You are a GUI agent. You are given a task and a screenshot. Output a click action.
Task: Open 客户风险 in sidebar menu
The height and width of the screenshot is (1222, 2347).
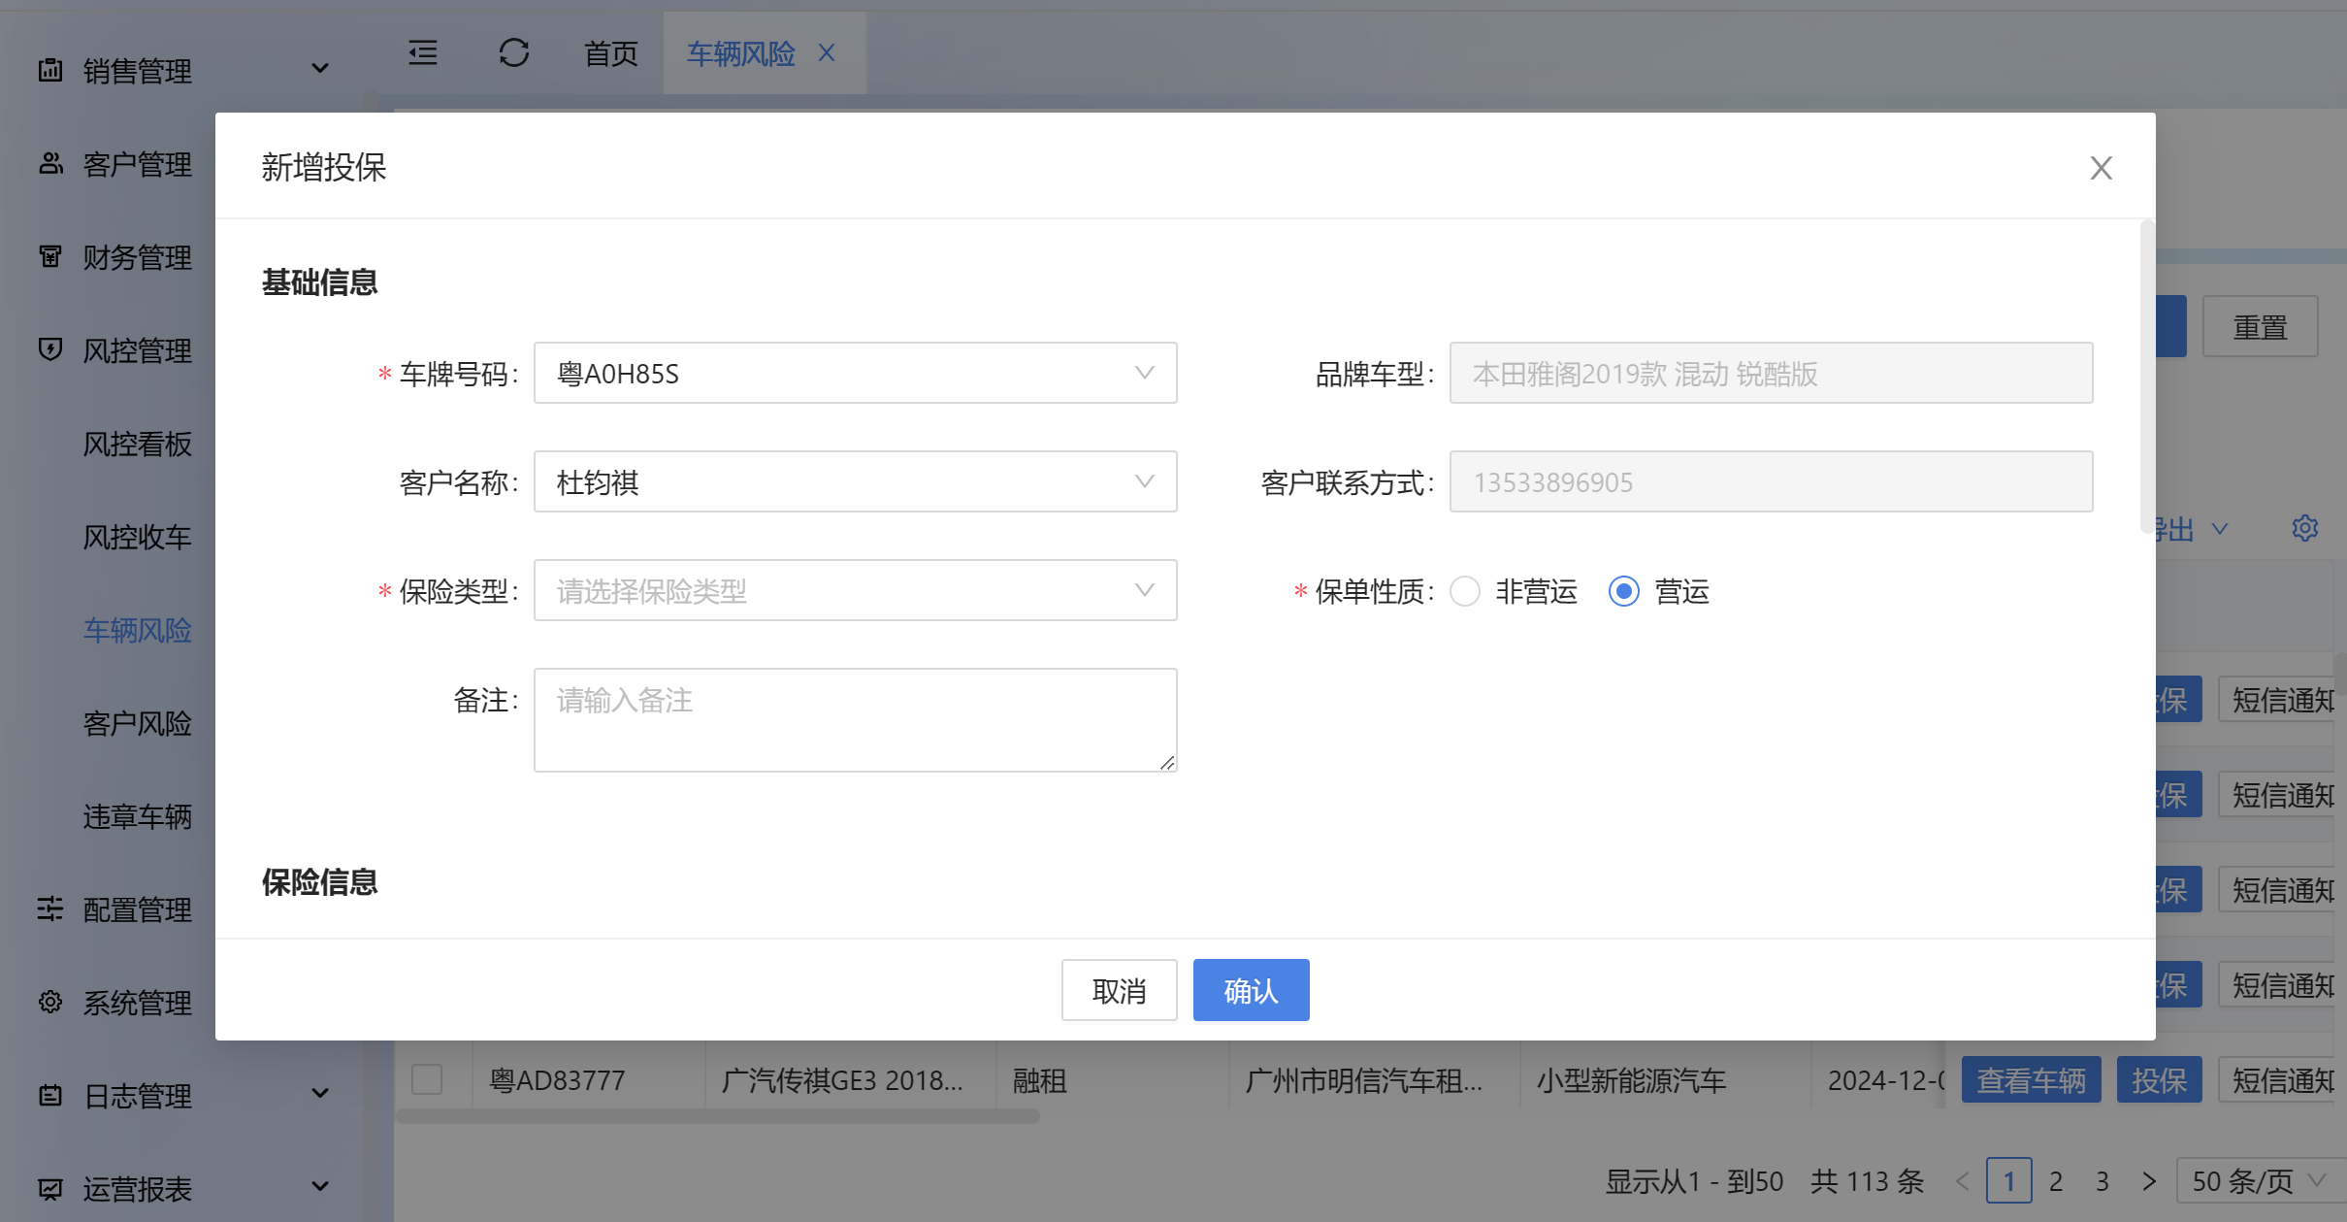(x=137, y=723)
